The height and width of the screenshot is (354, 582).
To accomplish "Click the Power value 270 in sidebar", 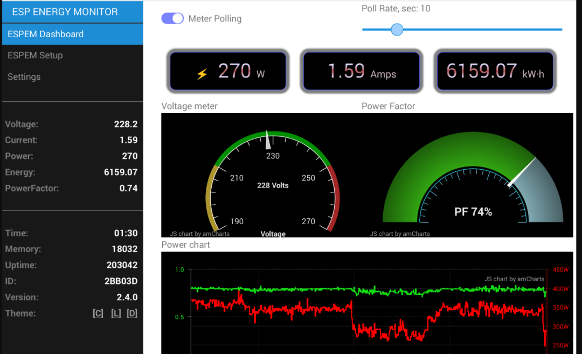I will [x=130, y=156].
